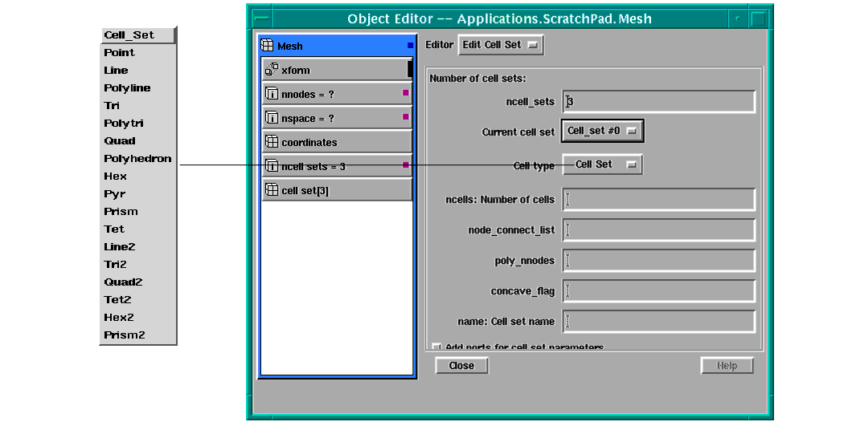Click the node_connect_list text field
This screenshot has height=426, width=844.
click(x=658, y=230)
